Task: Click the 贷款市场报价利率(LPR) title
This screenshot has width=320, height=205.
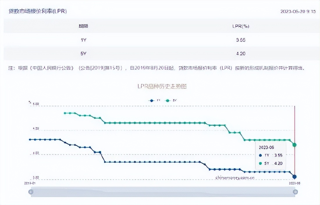Action: coord(38,11)
